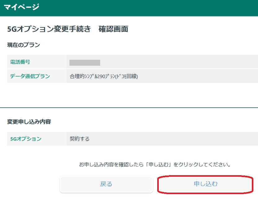Click the 5Gオプション label in the change table
The image size is (258, 201).
tap(26, 139)
